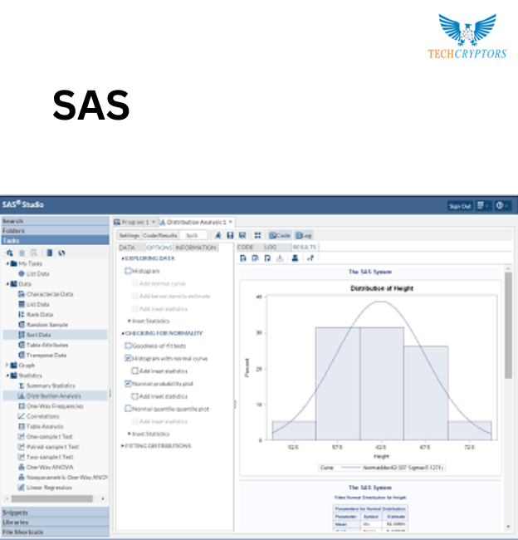Uncheck Histogram with normal curve

coord(128,358)
